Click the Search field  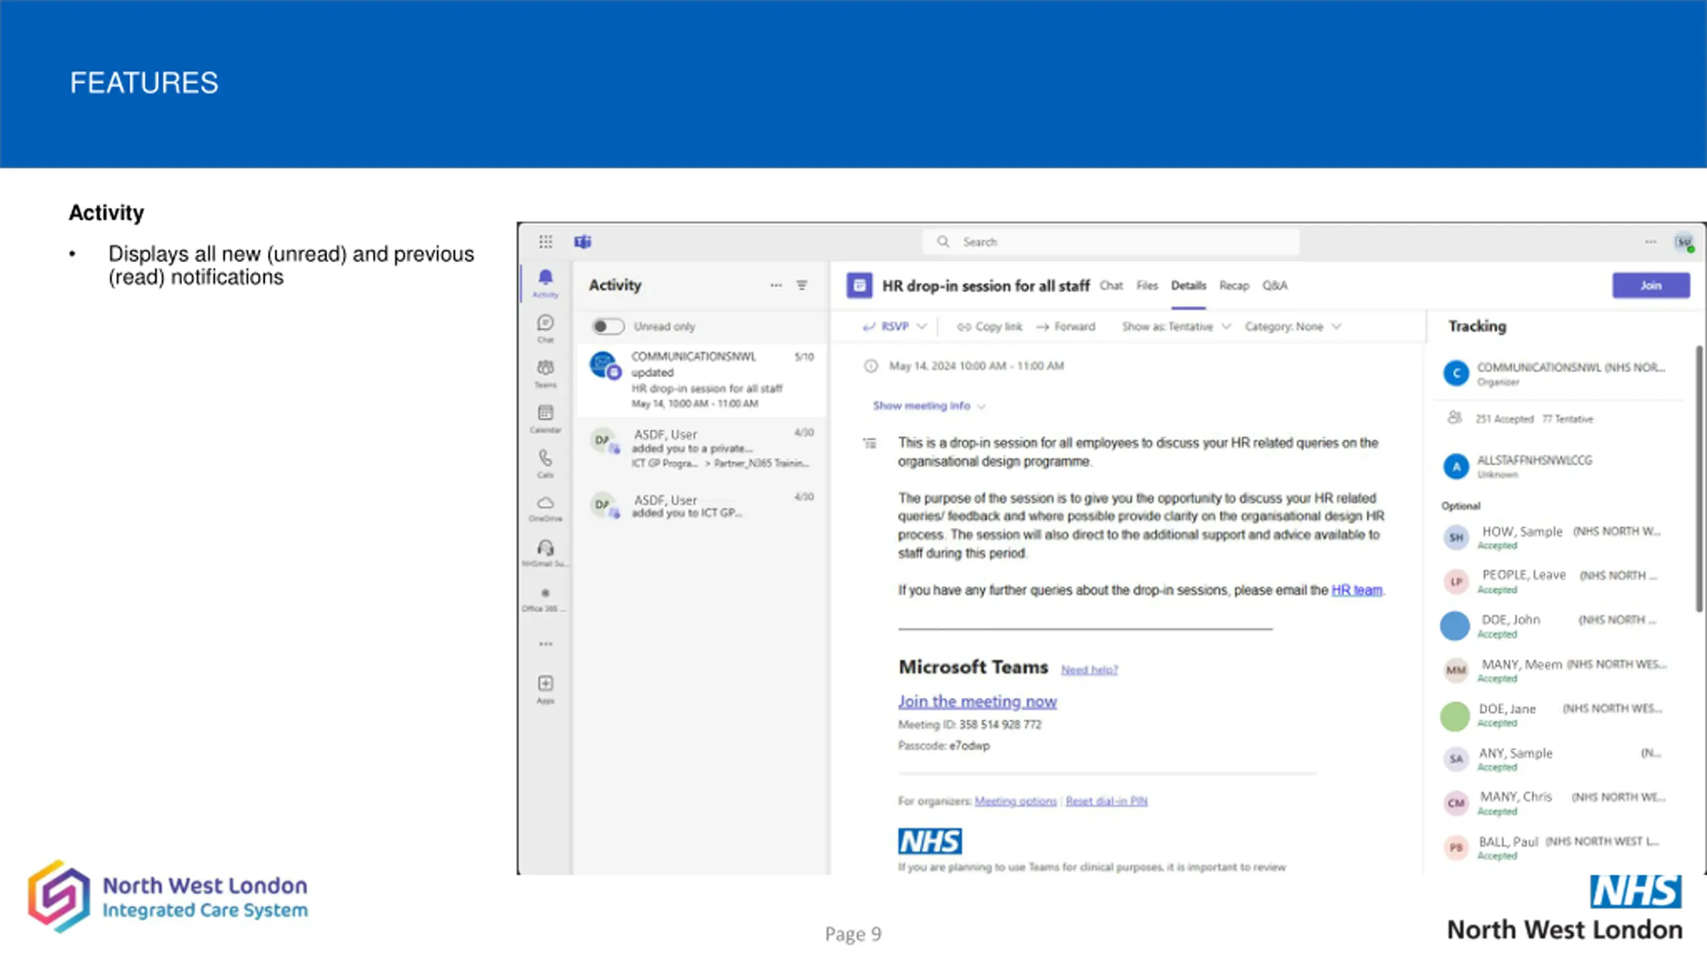(x=1110, y=241)
